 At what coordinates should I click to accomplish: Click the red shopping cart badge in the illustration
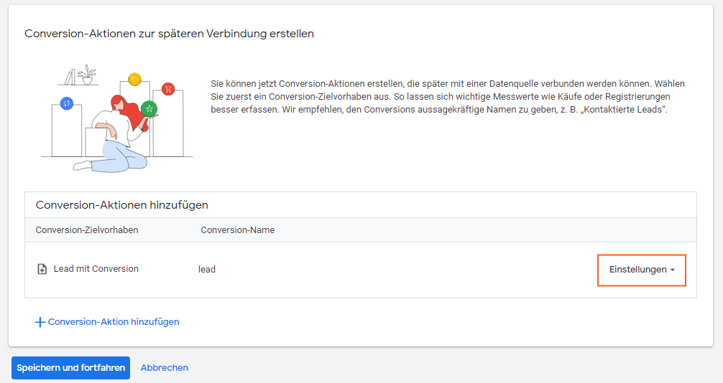pyautogui.click(x=168, y=89)
